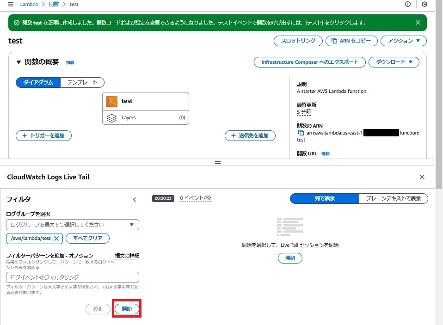Click the page vertical scrollbar
The height and width of the screenshot is (325, 443).
click(439, 95)
